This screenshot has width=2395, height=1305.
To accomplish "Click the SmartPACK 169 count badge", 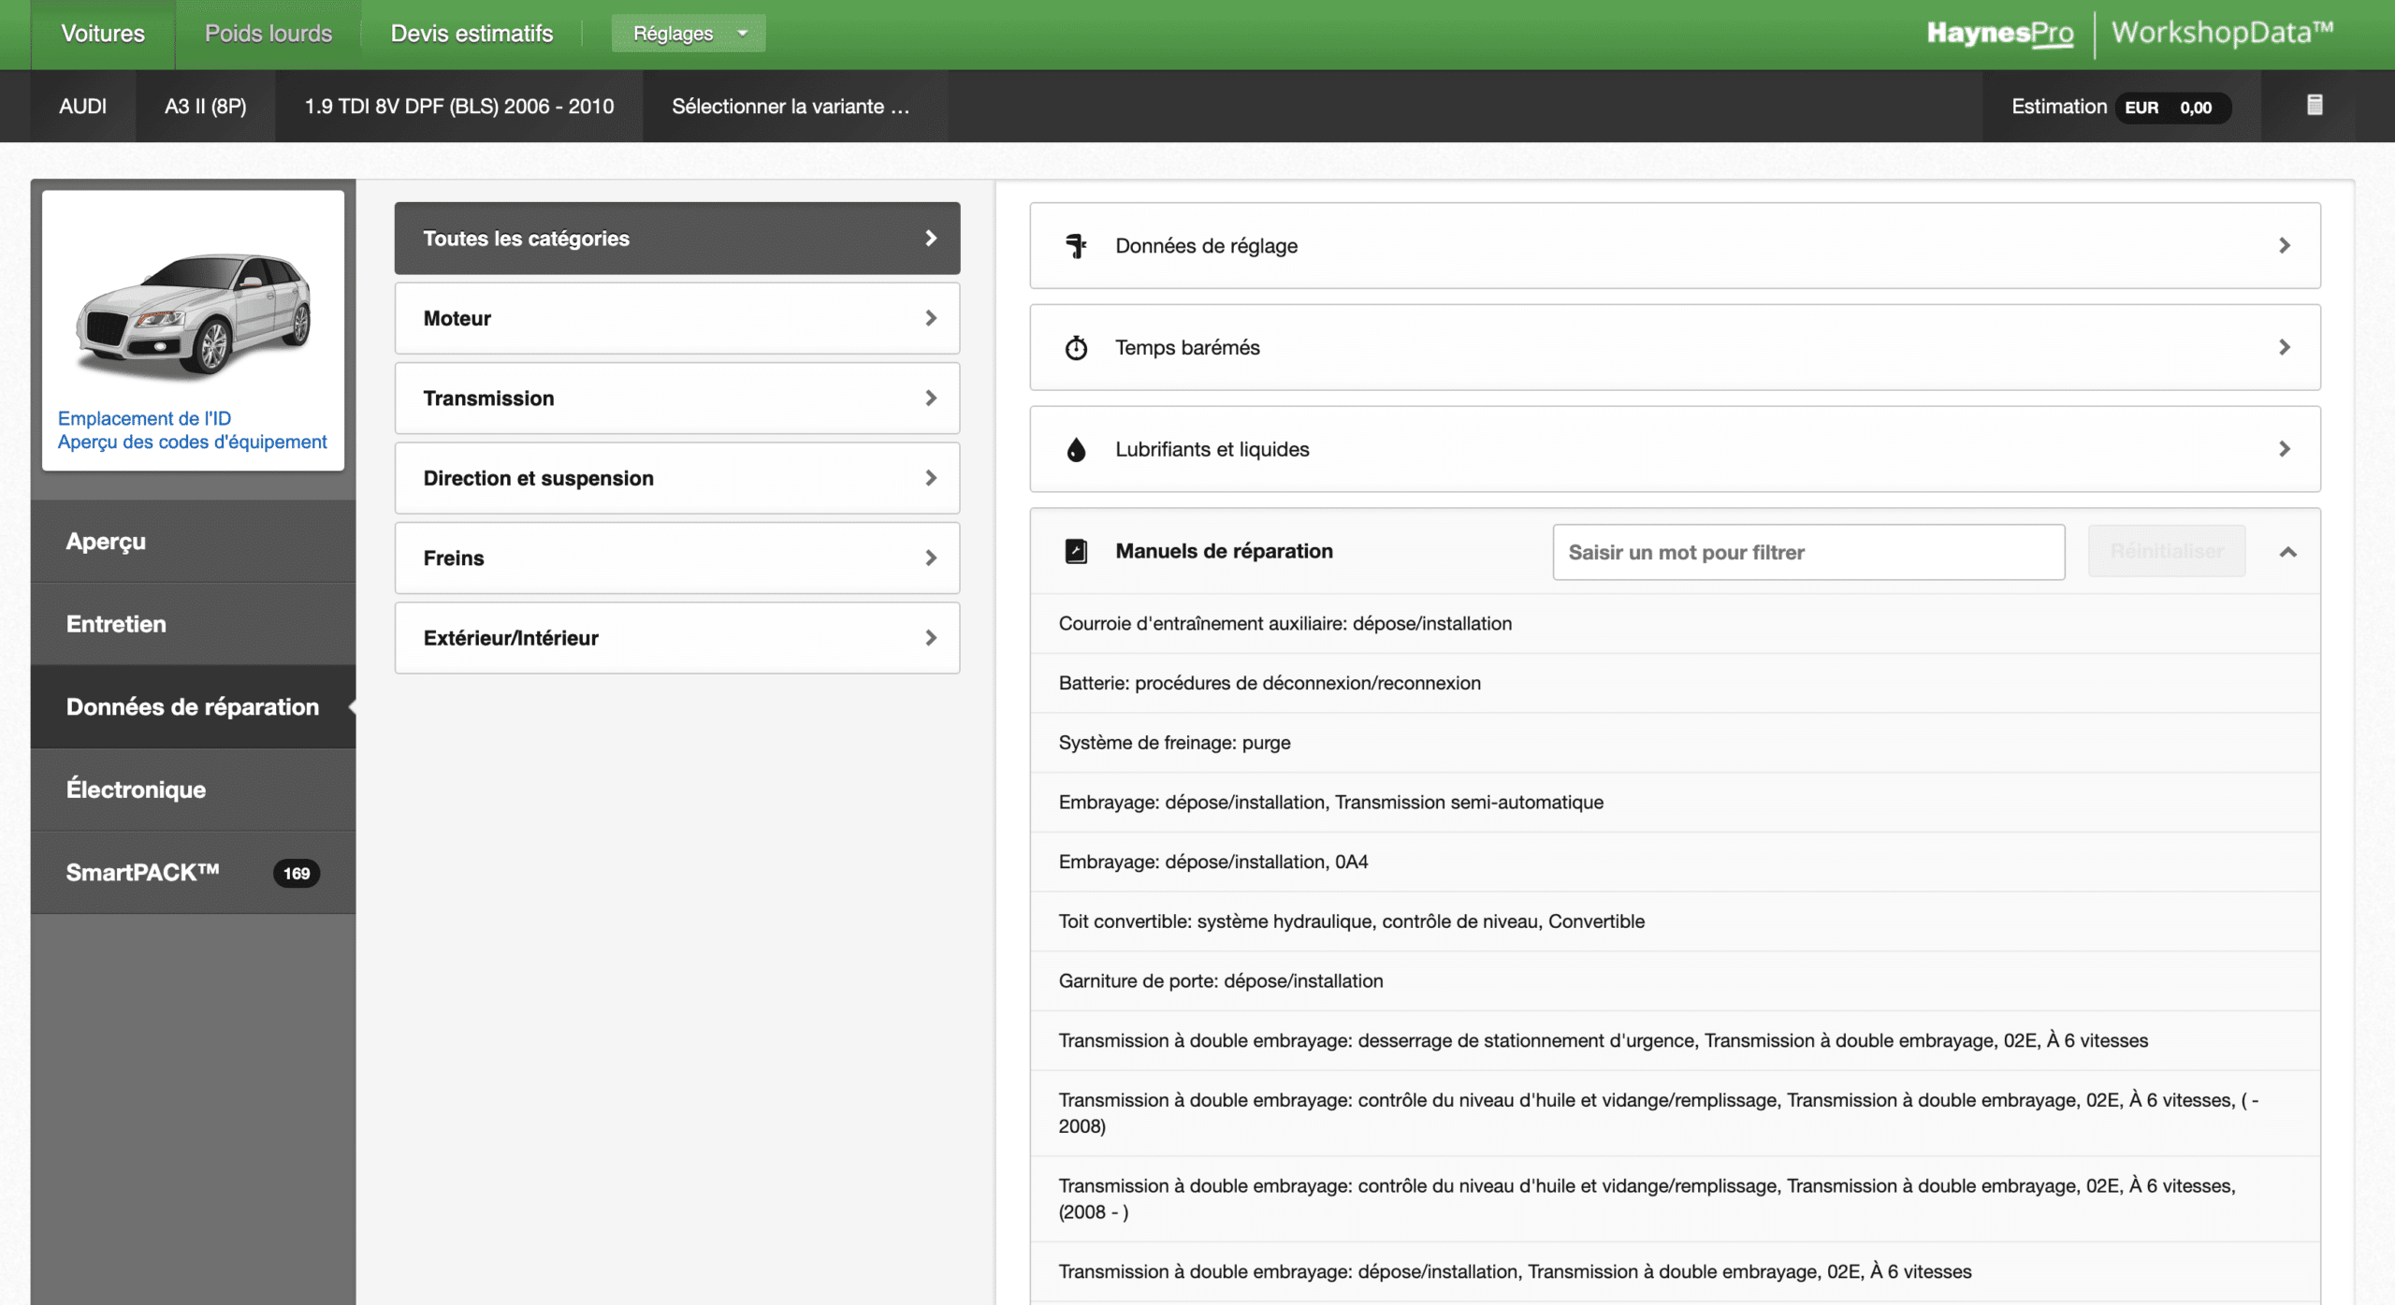I will point(296,873).
